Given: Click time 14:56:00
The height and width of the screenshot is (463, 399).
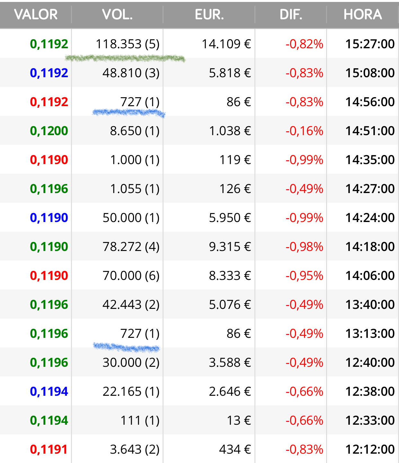Looking at the screenshot, I should point(370,102).
